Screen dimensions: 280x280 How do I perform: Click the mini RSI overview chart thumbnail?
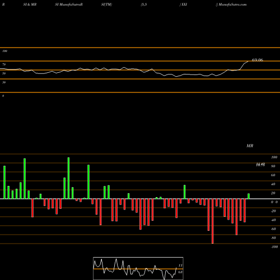[x=138, y=268]
